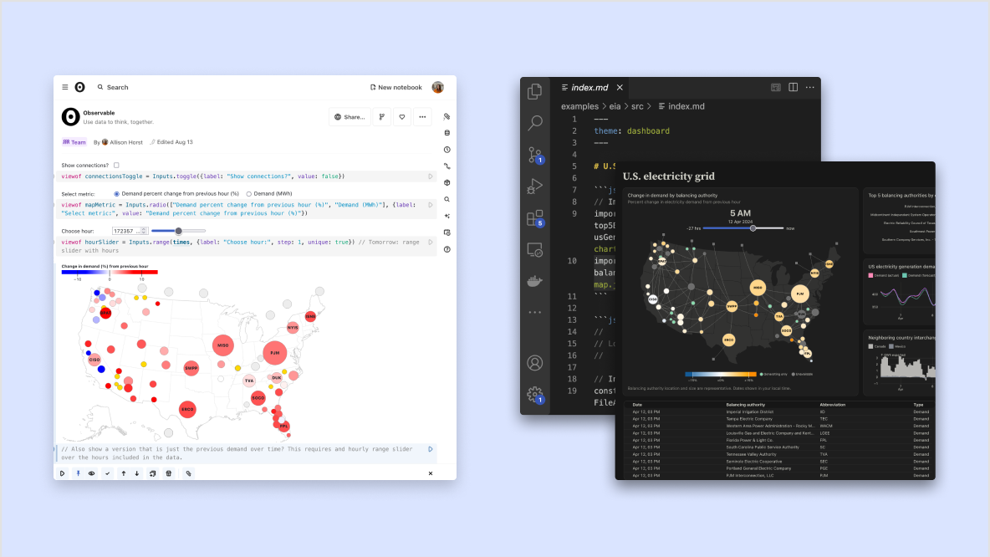The height and width of the screenshot is (557, 990).
Task: Click the Choose hour range slider handle
Action: 178,232
